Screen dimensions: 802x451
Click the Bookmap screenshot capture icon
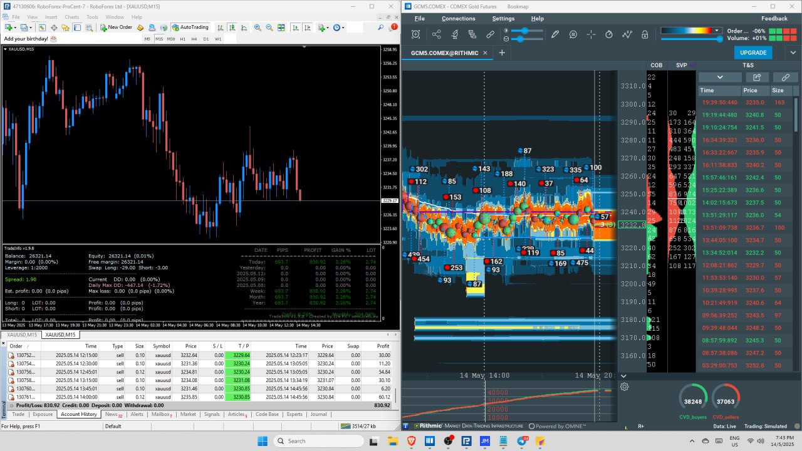pos(415,34)
